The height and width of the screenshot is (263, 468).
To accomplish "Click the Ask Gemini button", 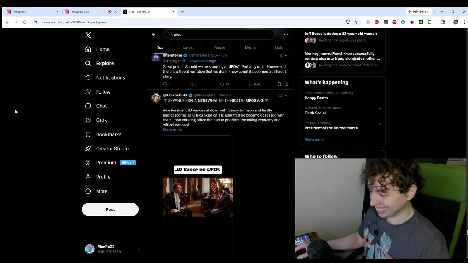I will point(419,12).
